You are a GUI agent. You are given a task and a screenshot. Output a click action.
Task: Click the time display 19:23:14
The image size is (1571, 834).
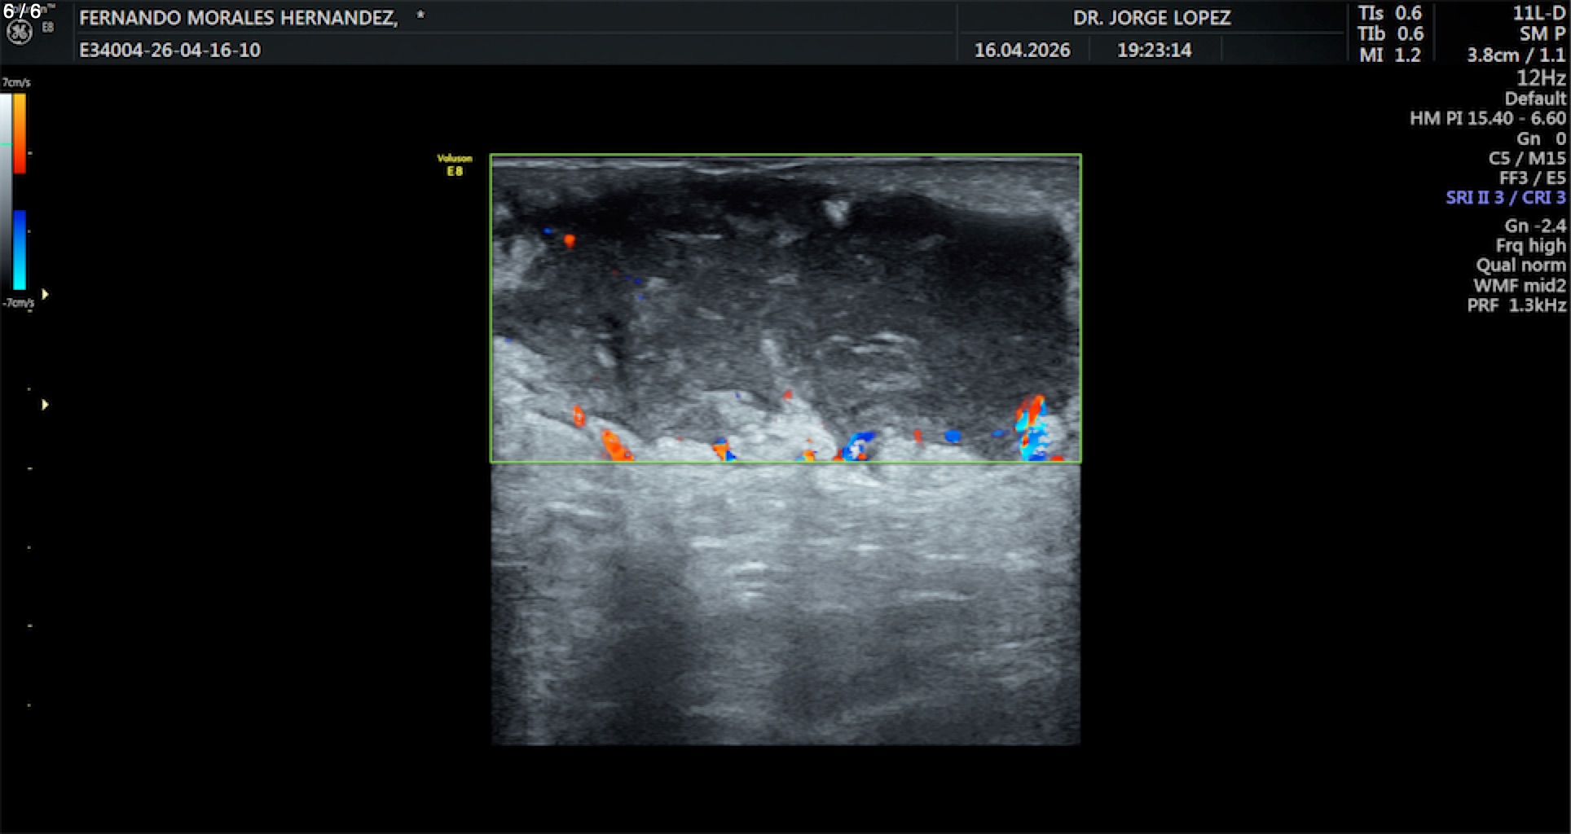[1154, 50]
